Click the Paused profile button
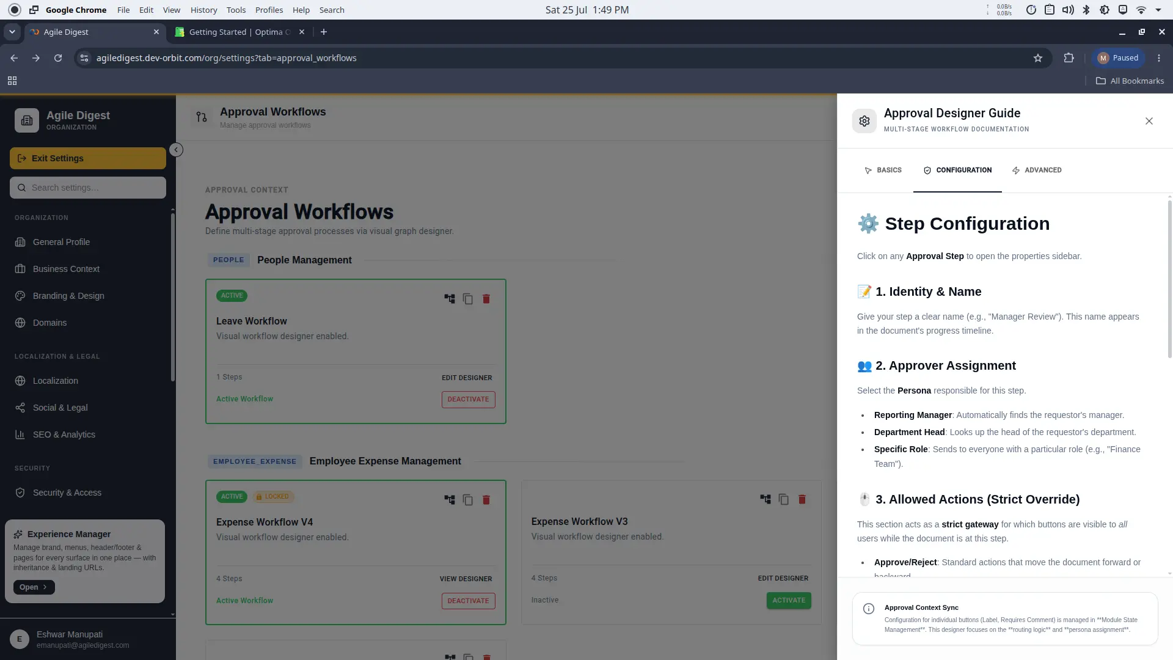 click(1118, 58)
